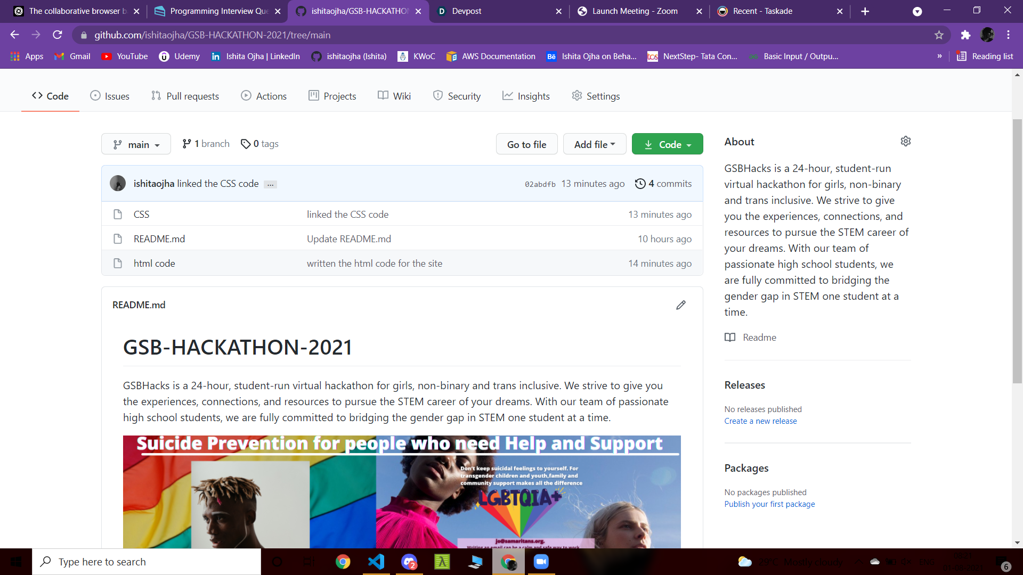1023x575 pixels.
Task: Open the main branch dropdown
Action: coord(136,144)
